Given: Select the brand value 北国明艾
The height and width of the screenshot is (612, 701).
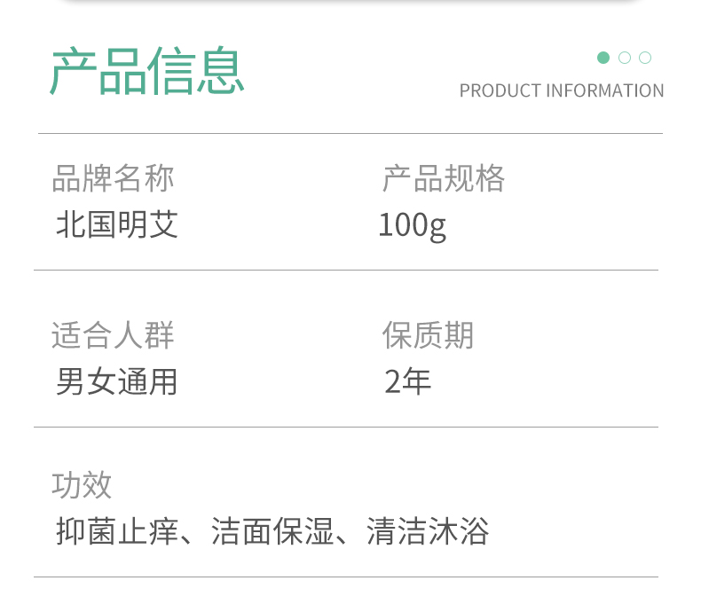Looking at the screenshot, I should coord(116,224).
